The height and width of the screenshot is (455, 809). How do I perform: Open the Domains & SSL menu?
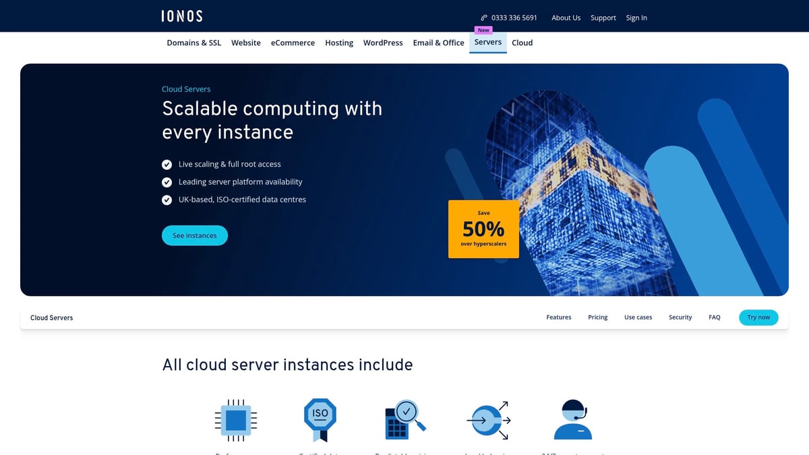[193, 42]
